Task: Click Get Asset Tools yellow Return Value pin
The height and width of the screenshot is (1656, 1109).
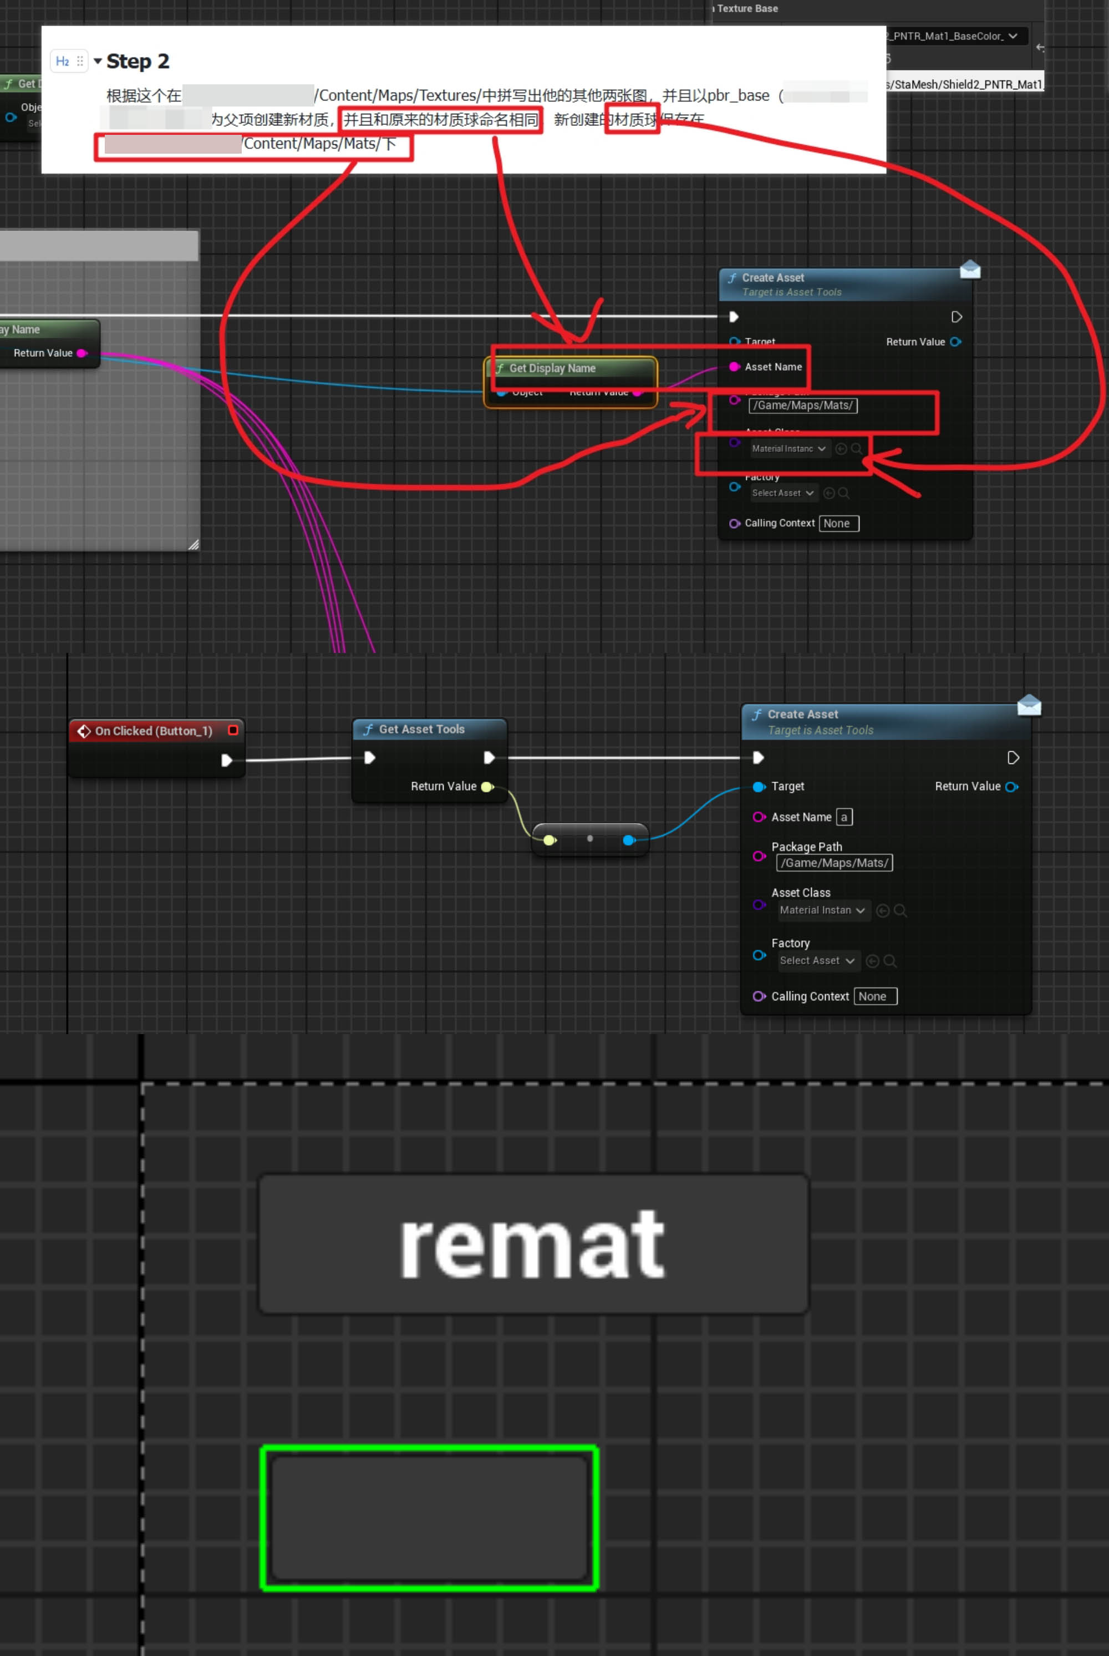Action: pyautogui.click(x=487, y=786)
